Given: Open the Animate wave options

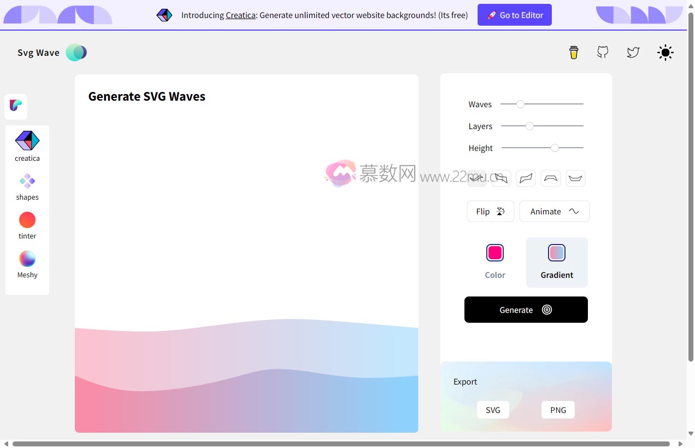Looking at the screenshot, I should pyautogui.click(x=554, y=211).
